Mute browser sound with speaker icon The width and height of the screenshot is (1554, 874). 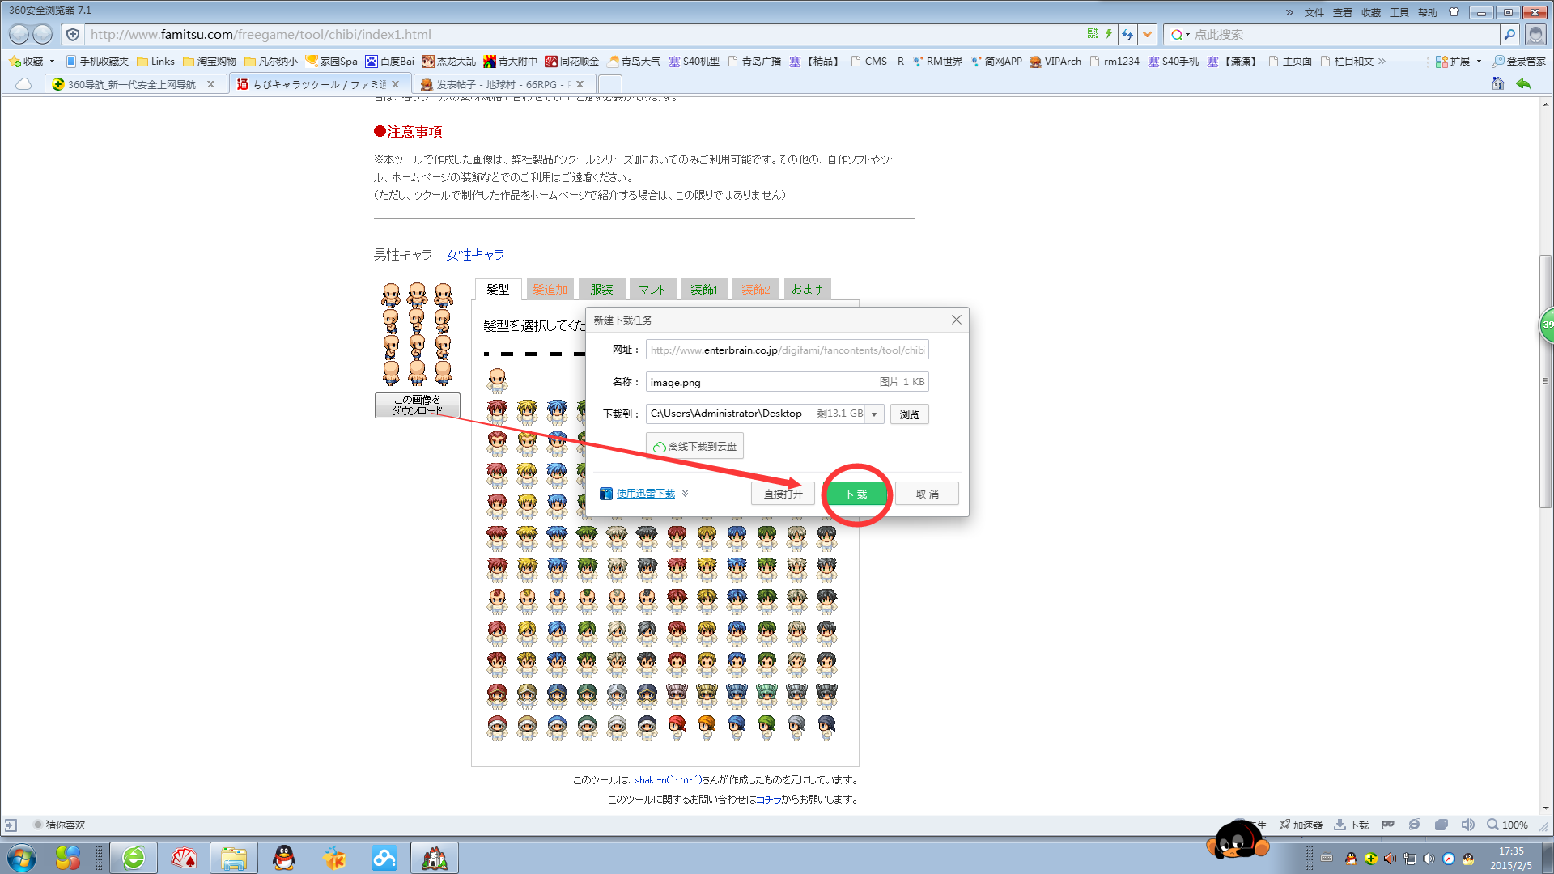tap(1467, 825)
